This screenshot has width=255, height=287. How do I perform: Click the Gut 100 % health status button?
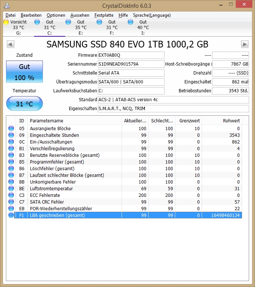[x=24, y=72]
